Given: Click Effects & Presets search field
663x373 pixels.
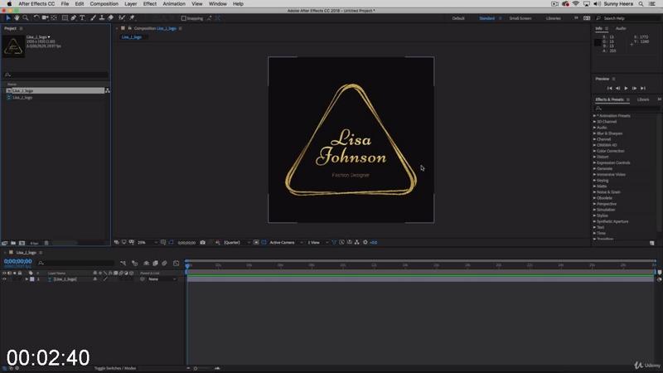Looking at the screenshot, I should click(627, 109).
